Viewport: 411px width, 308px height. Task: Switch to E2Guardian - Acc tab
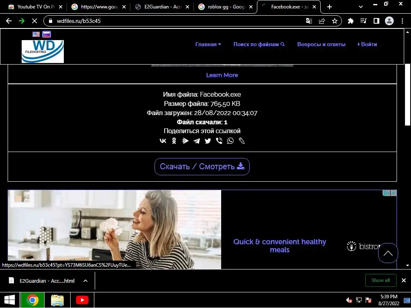tap(162, 7)
